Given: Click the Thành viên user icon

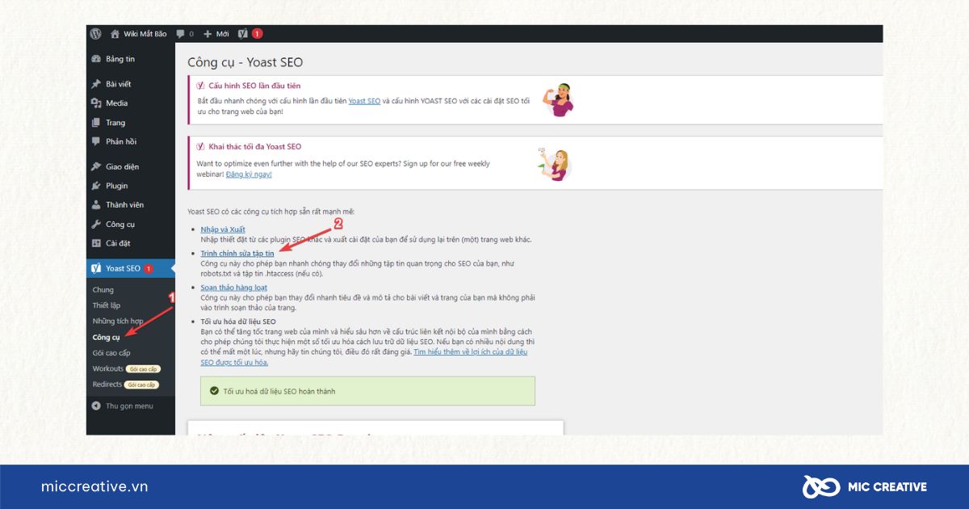Looking at the screenshot, I should (x=96, y=205).
